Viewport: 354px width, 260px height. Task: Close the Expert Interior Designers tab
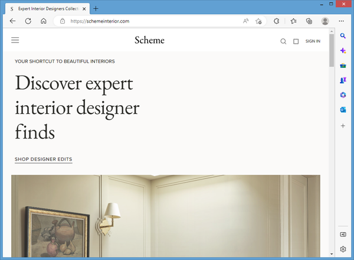[84, 9]
